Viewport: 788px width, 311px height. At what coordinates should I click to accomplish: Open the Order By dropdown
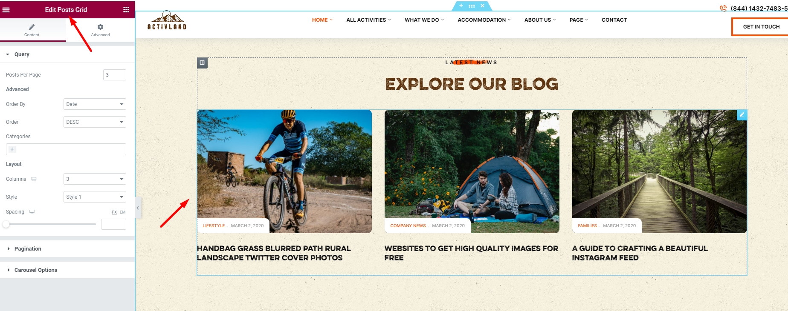(x=95, y=104)
